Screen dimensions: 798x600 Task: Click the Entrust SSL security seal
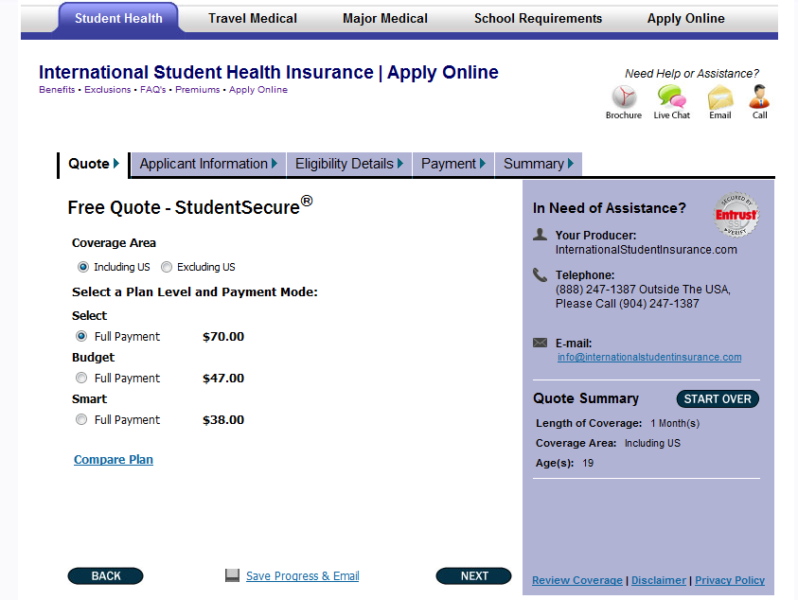click(x=736, y=215)
